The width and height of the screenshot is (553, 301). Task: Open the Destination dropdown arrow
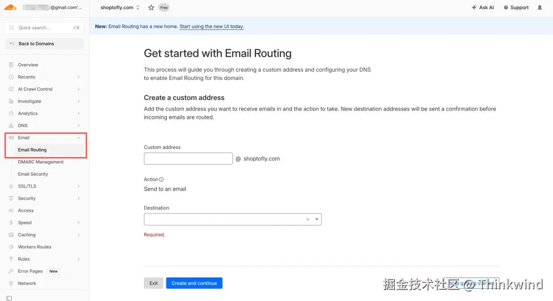pyautogui.click(x=317, y=219)
